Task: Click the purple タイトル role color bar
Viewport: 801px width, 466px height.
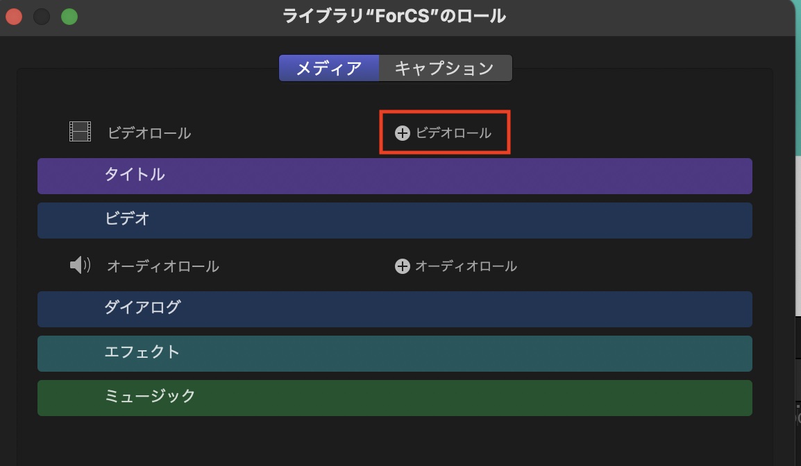Action: click(394, 175)
